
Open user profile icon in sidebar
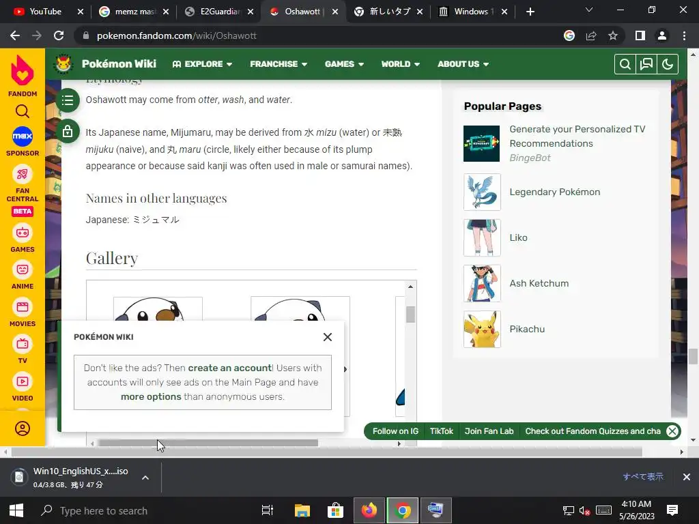pyautogui.click(x=23, y=428)
